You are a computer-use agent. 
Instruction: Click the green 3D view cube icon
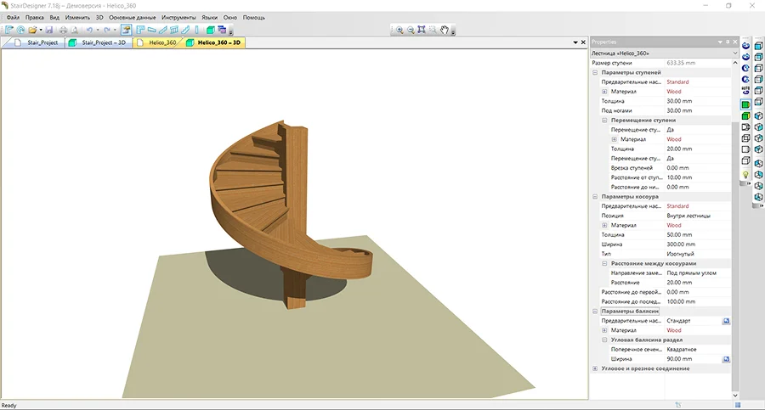click(x=210, y=31)
